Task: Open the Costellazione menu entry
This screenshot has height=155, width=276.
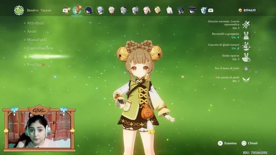Action: pyautogui.click(x=40, y=48)
